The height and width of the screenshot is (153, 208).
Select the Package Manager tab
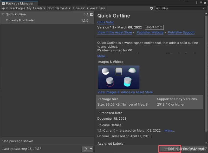coord(19,3)
